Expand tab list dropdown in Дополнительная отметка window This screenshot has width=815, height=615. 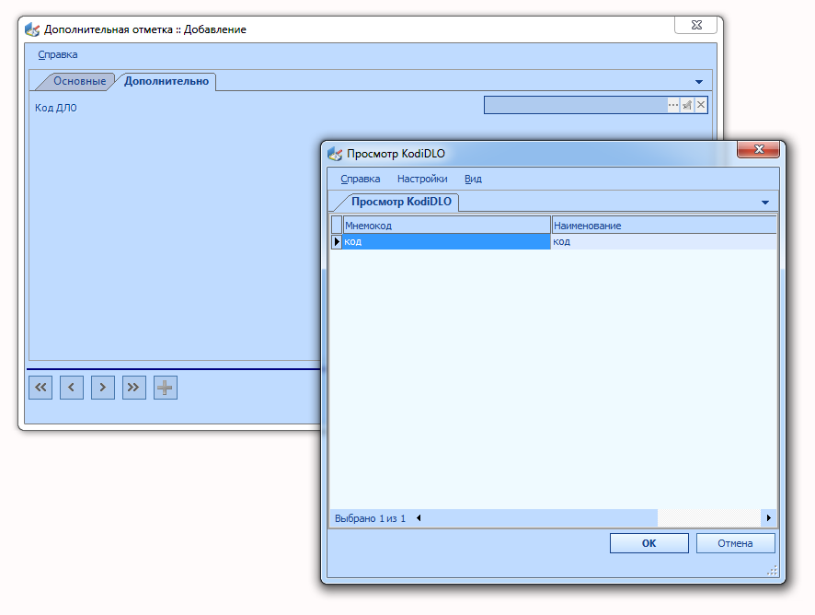point(699,82)
